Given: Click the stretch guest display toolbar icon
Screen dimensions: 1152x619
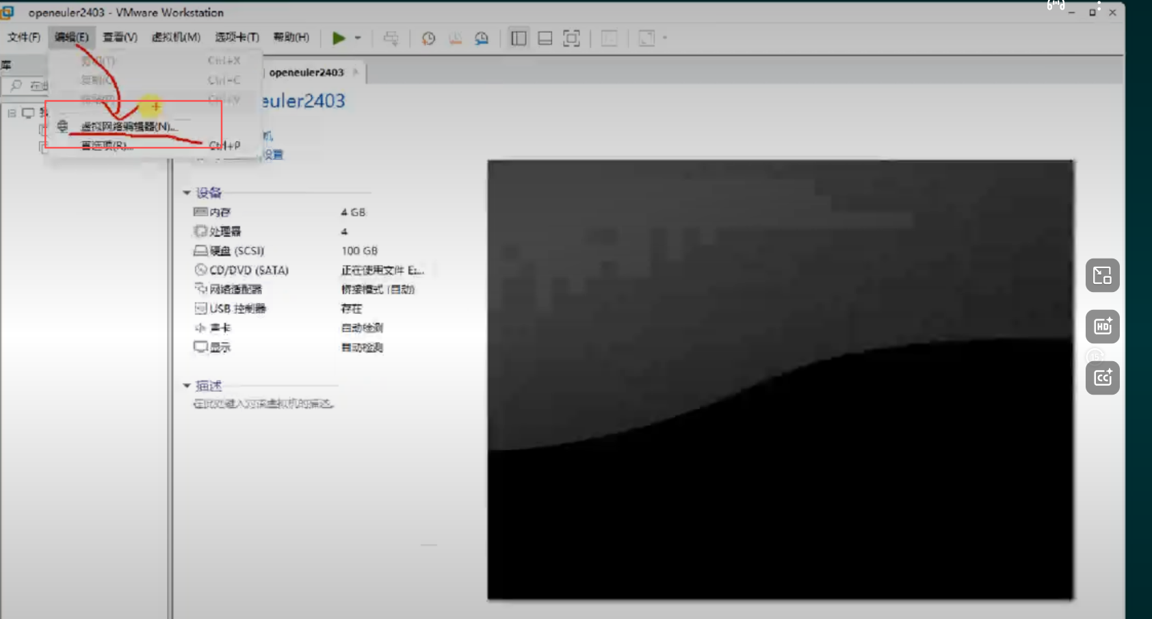Looking at the screenshot, I should 646,38.
